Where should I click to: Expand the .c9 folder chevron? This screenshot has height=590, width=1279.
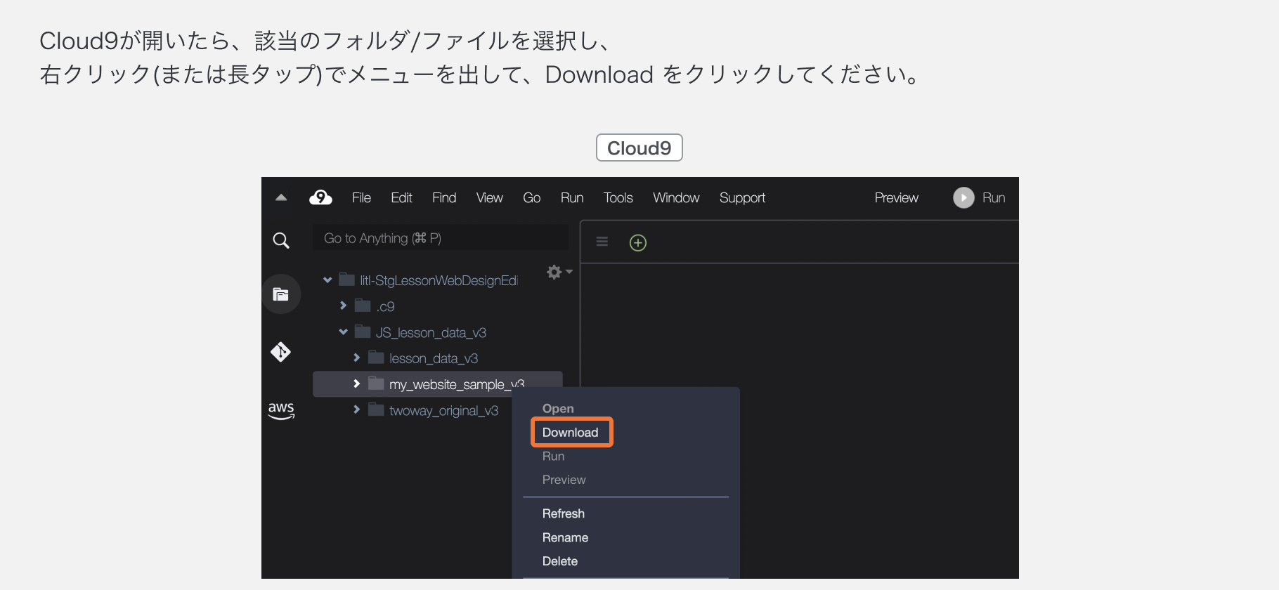coord(343,306)
